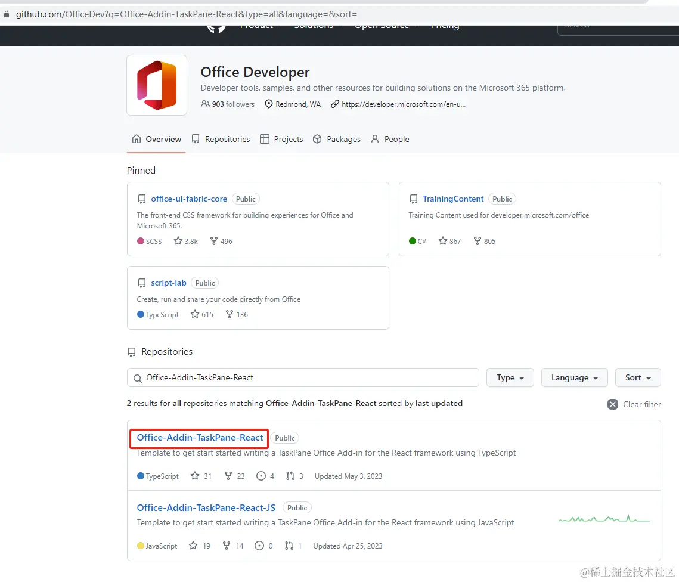
Task: Click the 615 stars on script-lab
Action: (x=202, y=314)
